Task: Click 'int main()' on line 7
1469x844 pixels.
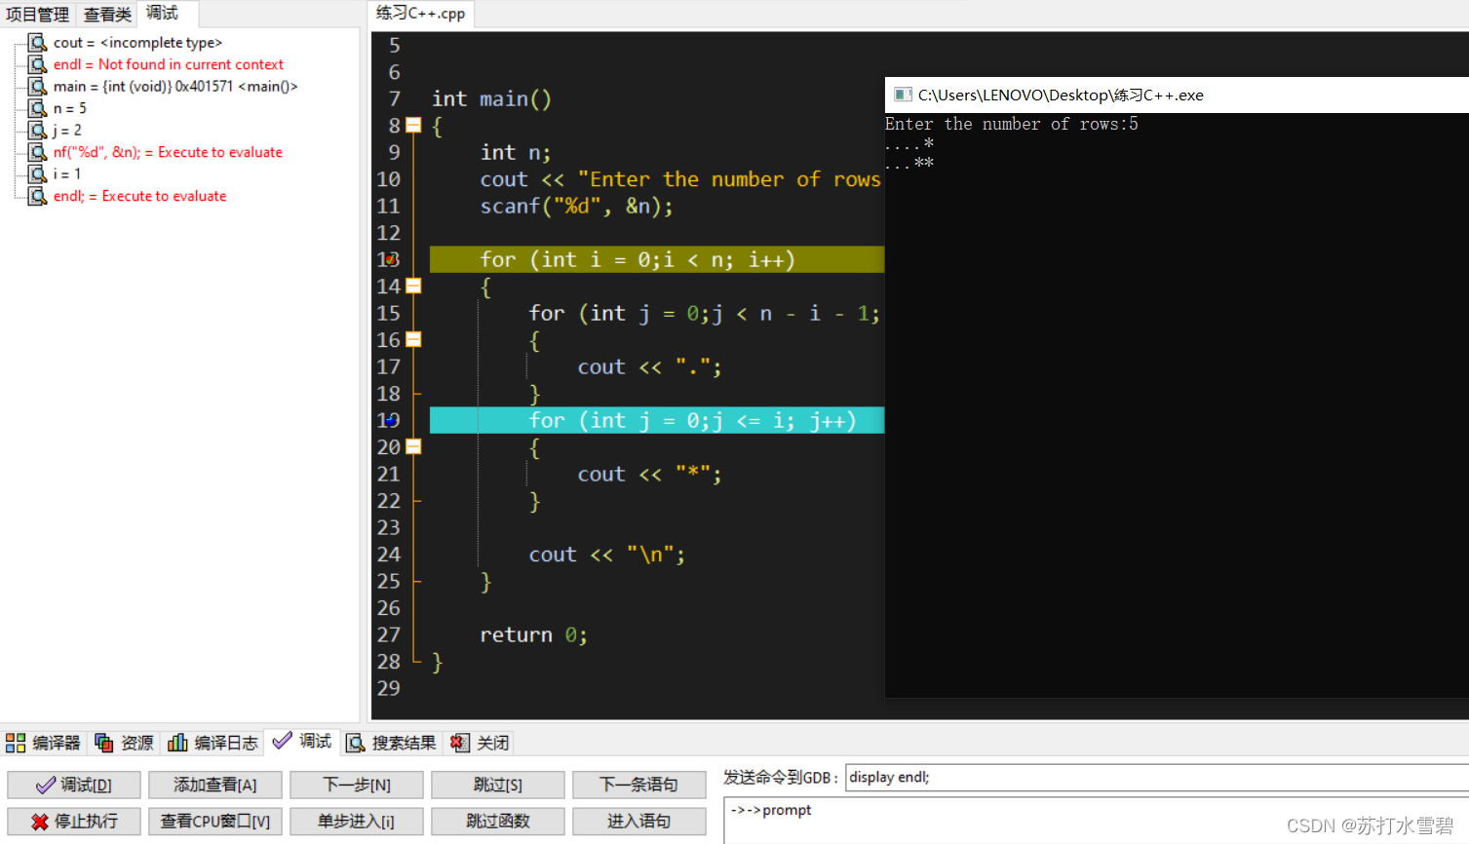Action: coord(491,98)
